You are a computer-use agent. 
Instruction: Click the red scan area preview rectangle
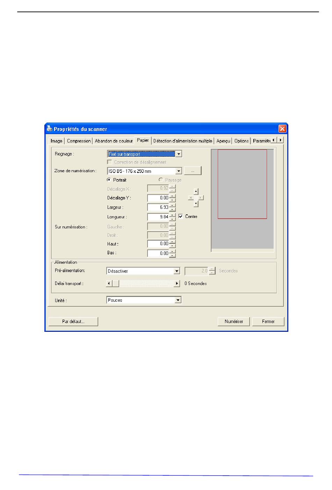pos(242,184)
